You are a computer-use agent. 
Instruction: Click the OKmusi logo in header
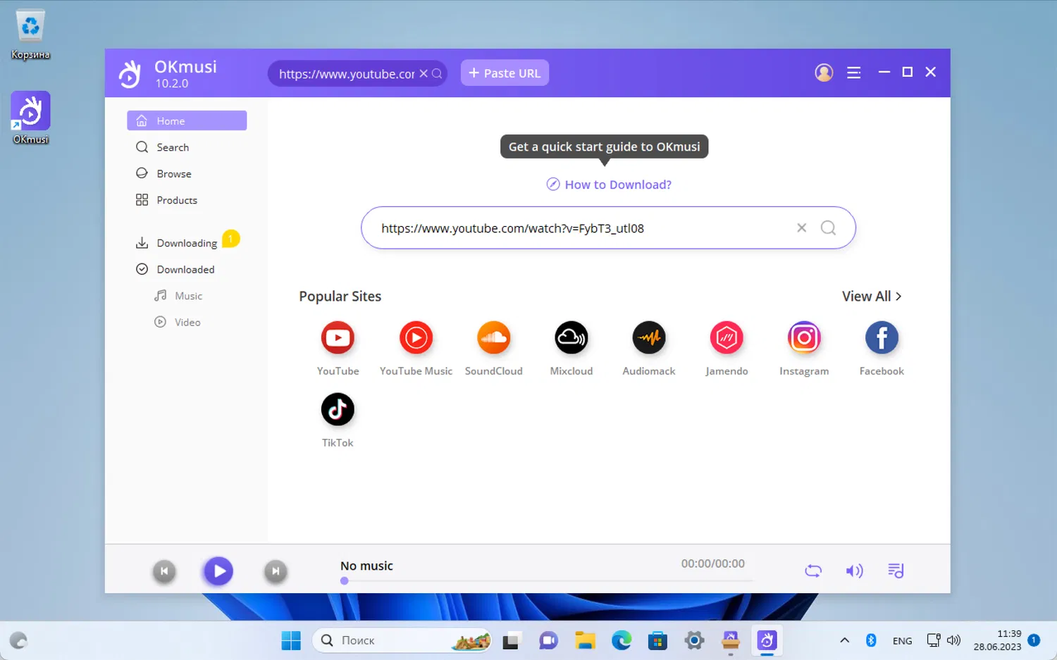coord(130,73)
